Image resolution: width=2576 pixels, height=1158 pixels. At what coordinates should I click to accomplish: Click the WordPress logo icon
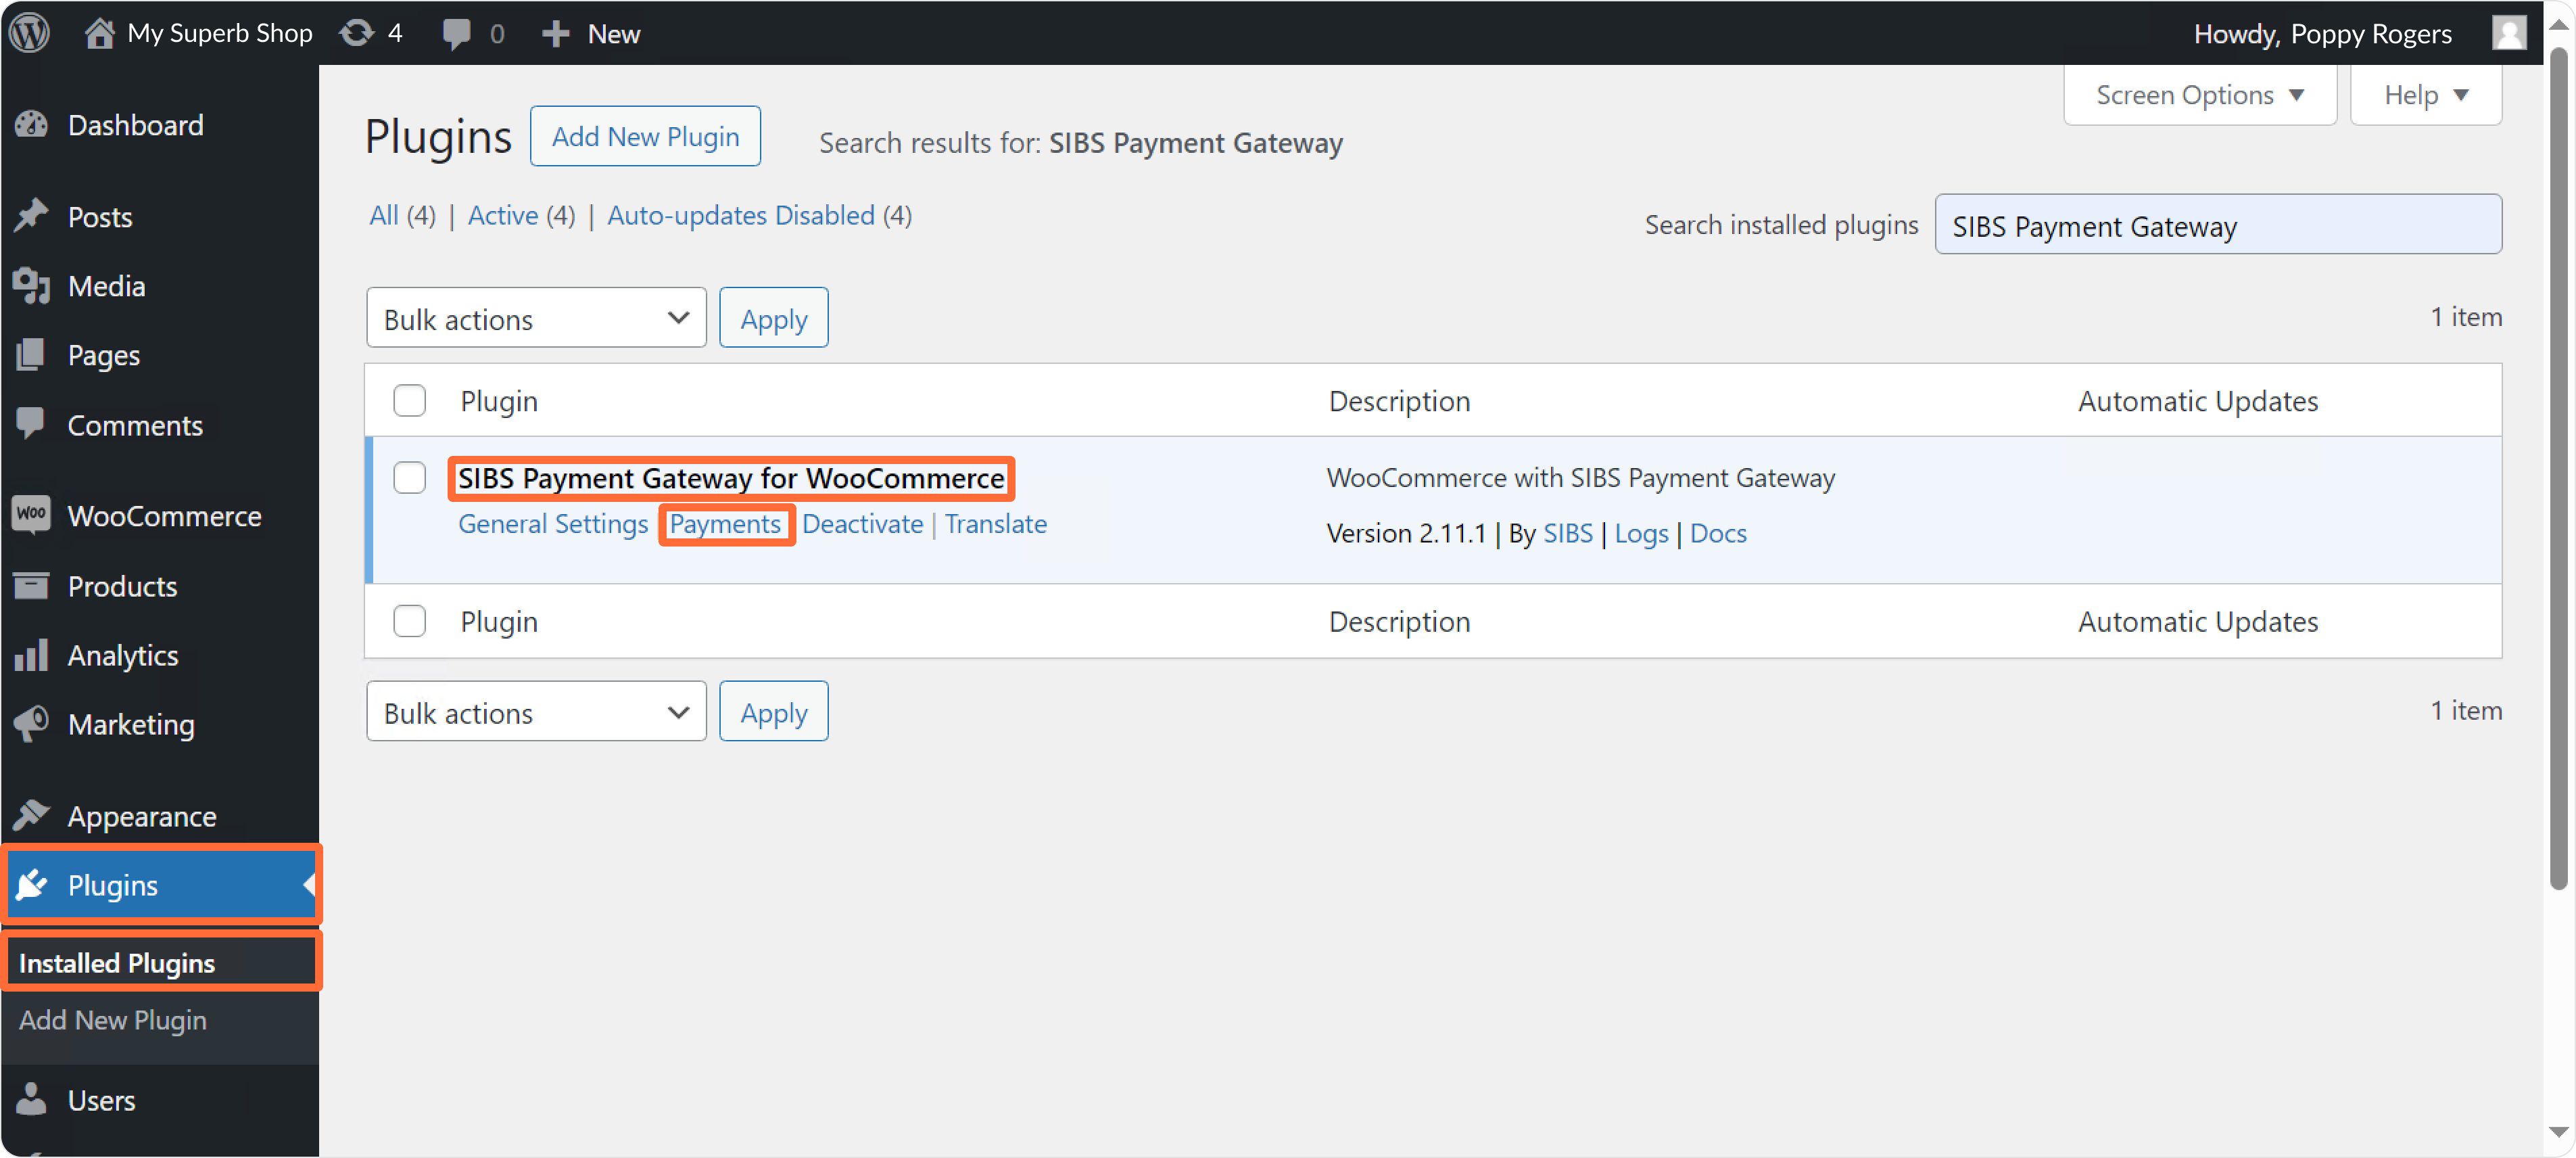pyautogui.click(x=30, y=33)
